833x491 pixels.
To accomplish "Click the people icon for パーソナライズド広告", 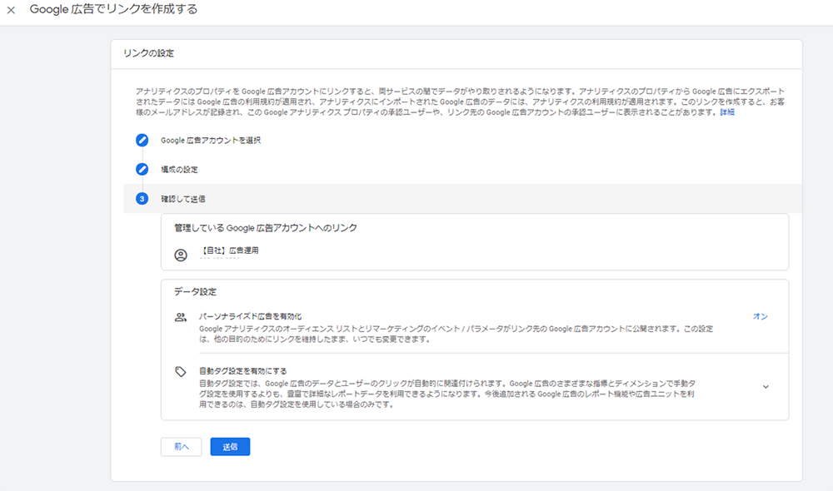I will [181, 317].
